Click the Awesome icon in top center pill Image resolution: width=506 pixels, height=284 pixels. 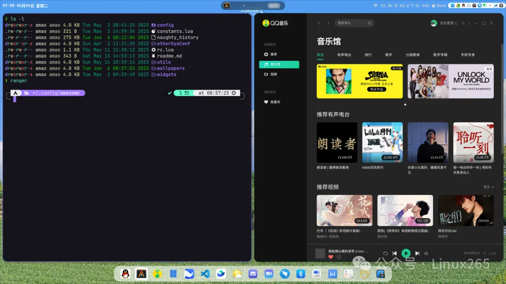(227, 6)
